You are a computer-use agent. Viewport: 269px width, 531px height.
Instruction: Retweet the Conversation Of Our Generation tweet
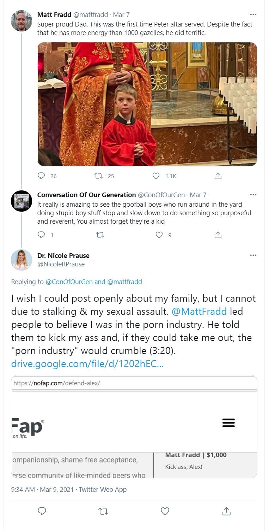click(100, 235)
